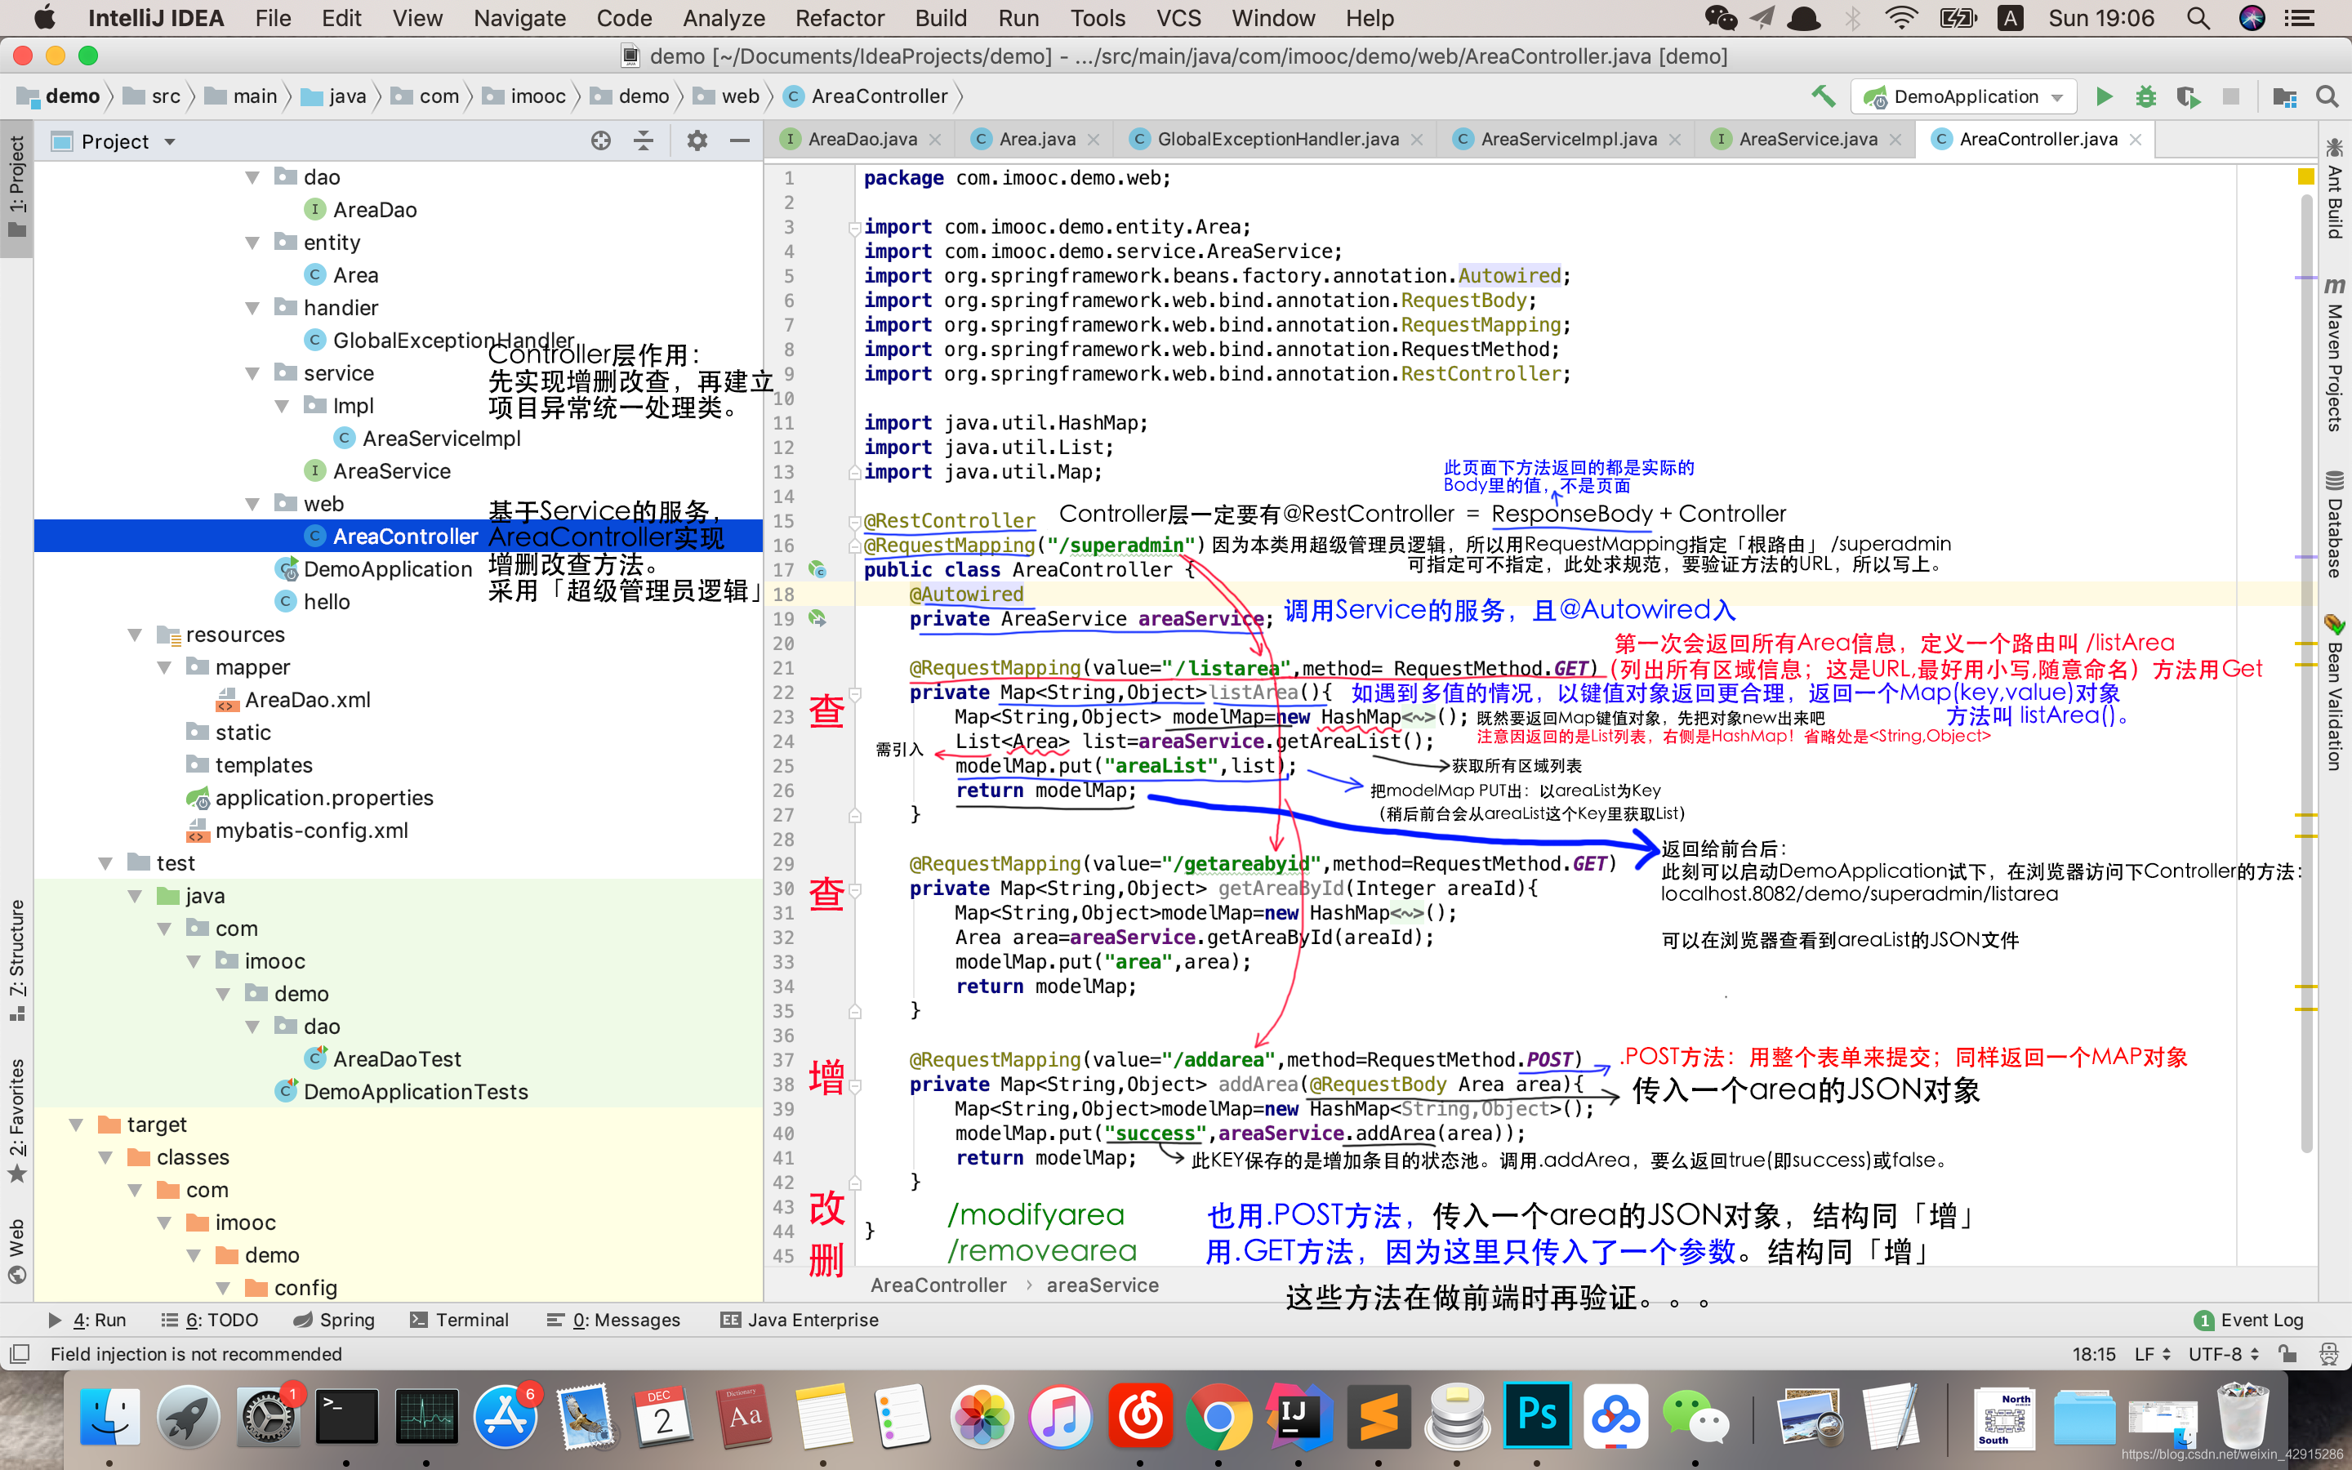The height and width of the screenshot is (1470, 2352).
Task: Start debugging with the bug icon
Action: 2145,96
